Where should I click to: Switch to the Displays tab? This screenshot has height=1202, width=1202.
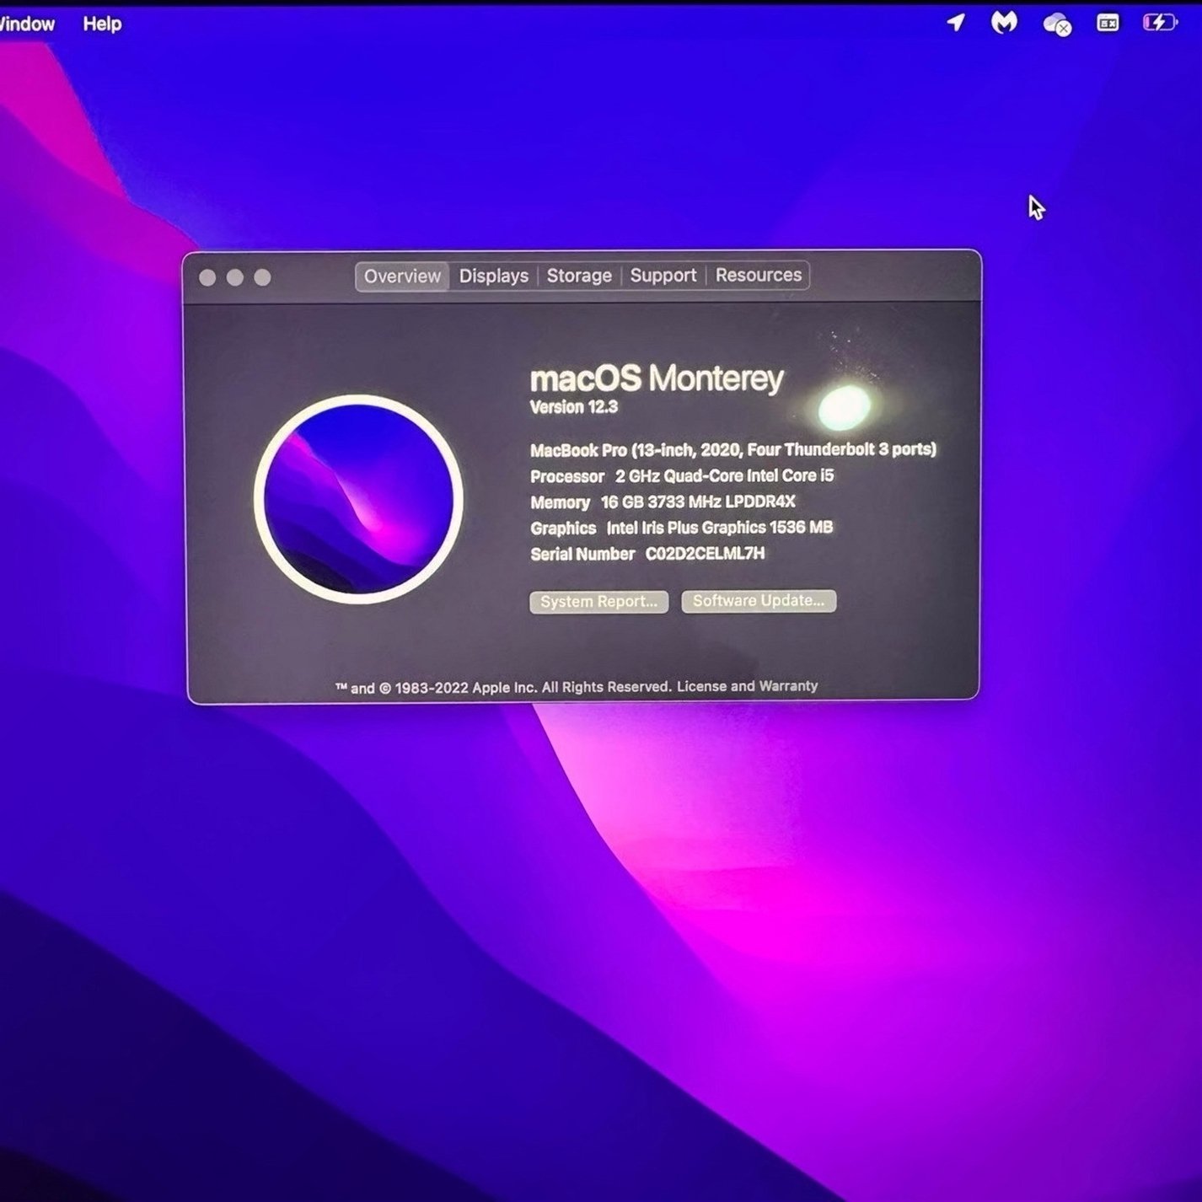click(494, 276)
